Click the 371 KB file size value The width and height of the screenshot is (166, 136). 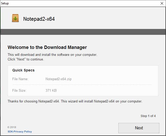pos(51,90)
